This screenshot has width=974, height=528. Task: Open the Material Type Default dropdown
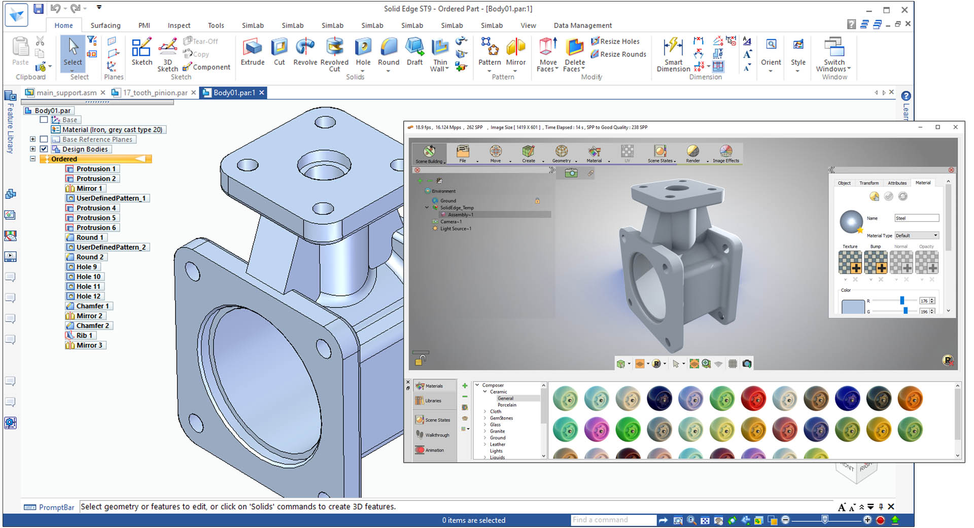(936, 235)
